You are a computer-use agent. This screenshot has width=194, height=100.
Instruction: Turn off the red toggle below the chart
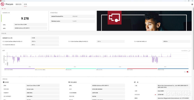pyautogui.click(x=188, y=72)
